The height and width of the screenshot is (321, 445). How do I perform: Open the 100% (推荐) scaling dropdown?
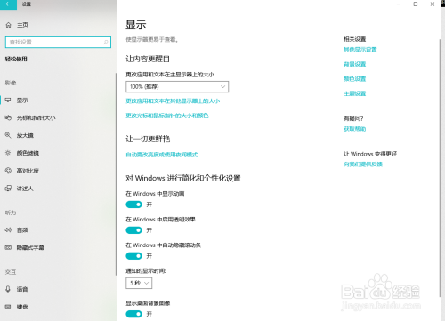pos(177,87)
